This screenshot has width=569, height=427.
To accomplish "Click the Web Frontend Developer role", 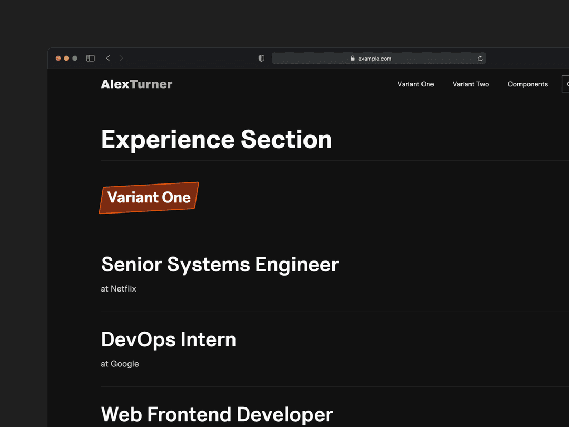I will coord(217,414).
